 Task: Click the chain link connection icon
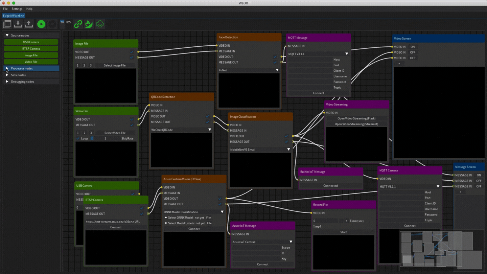tap(78, 24)
